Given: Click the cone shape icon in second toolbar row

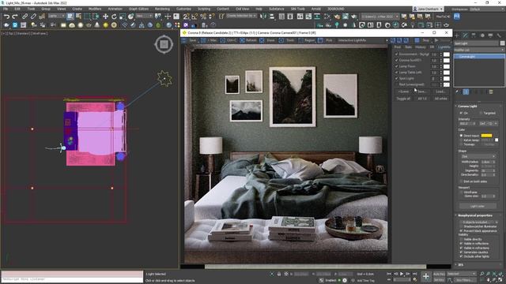Looking at the screenshot, I should pos(96,24).
